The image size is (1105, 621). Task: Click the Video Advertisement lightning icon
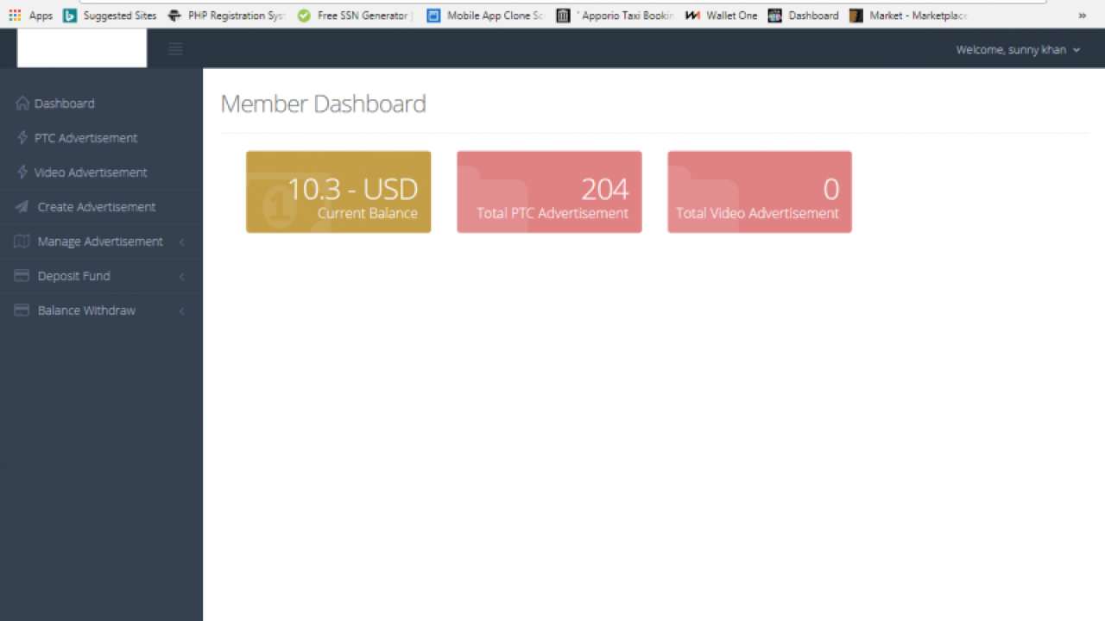(x=22, y=172)
